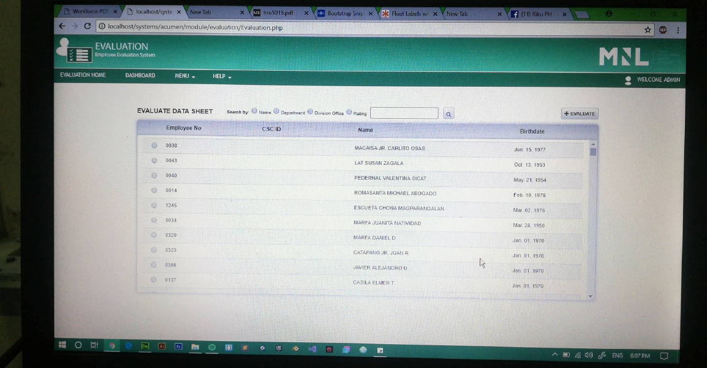Click name ROMASANTA MICHAEL ABOGADO

point(395,193)
